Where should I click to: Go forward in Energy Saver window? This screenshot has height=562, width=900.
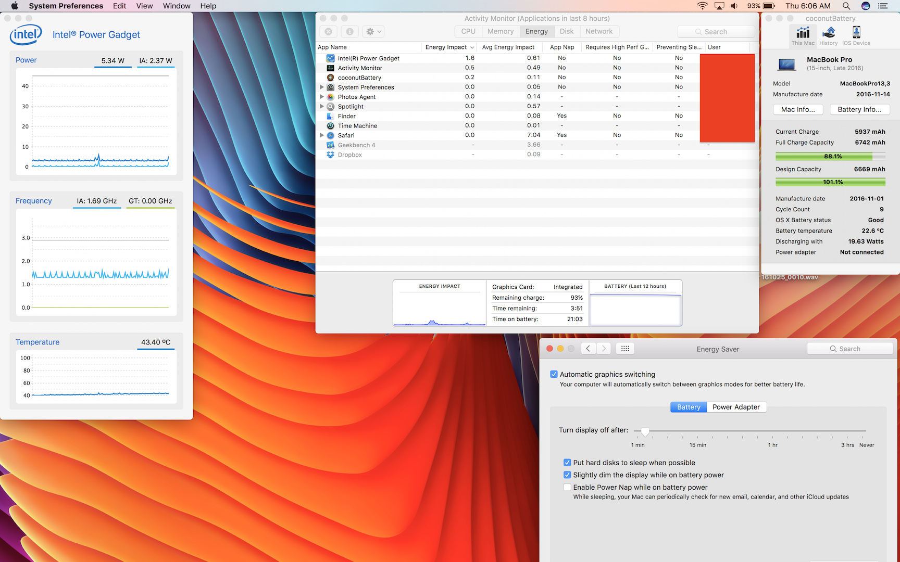click(604, 349)
